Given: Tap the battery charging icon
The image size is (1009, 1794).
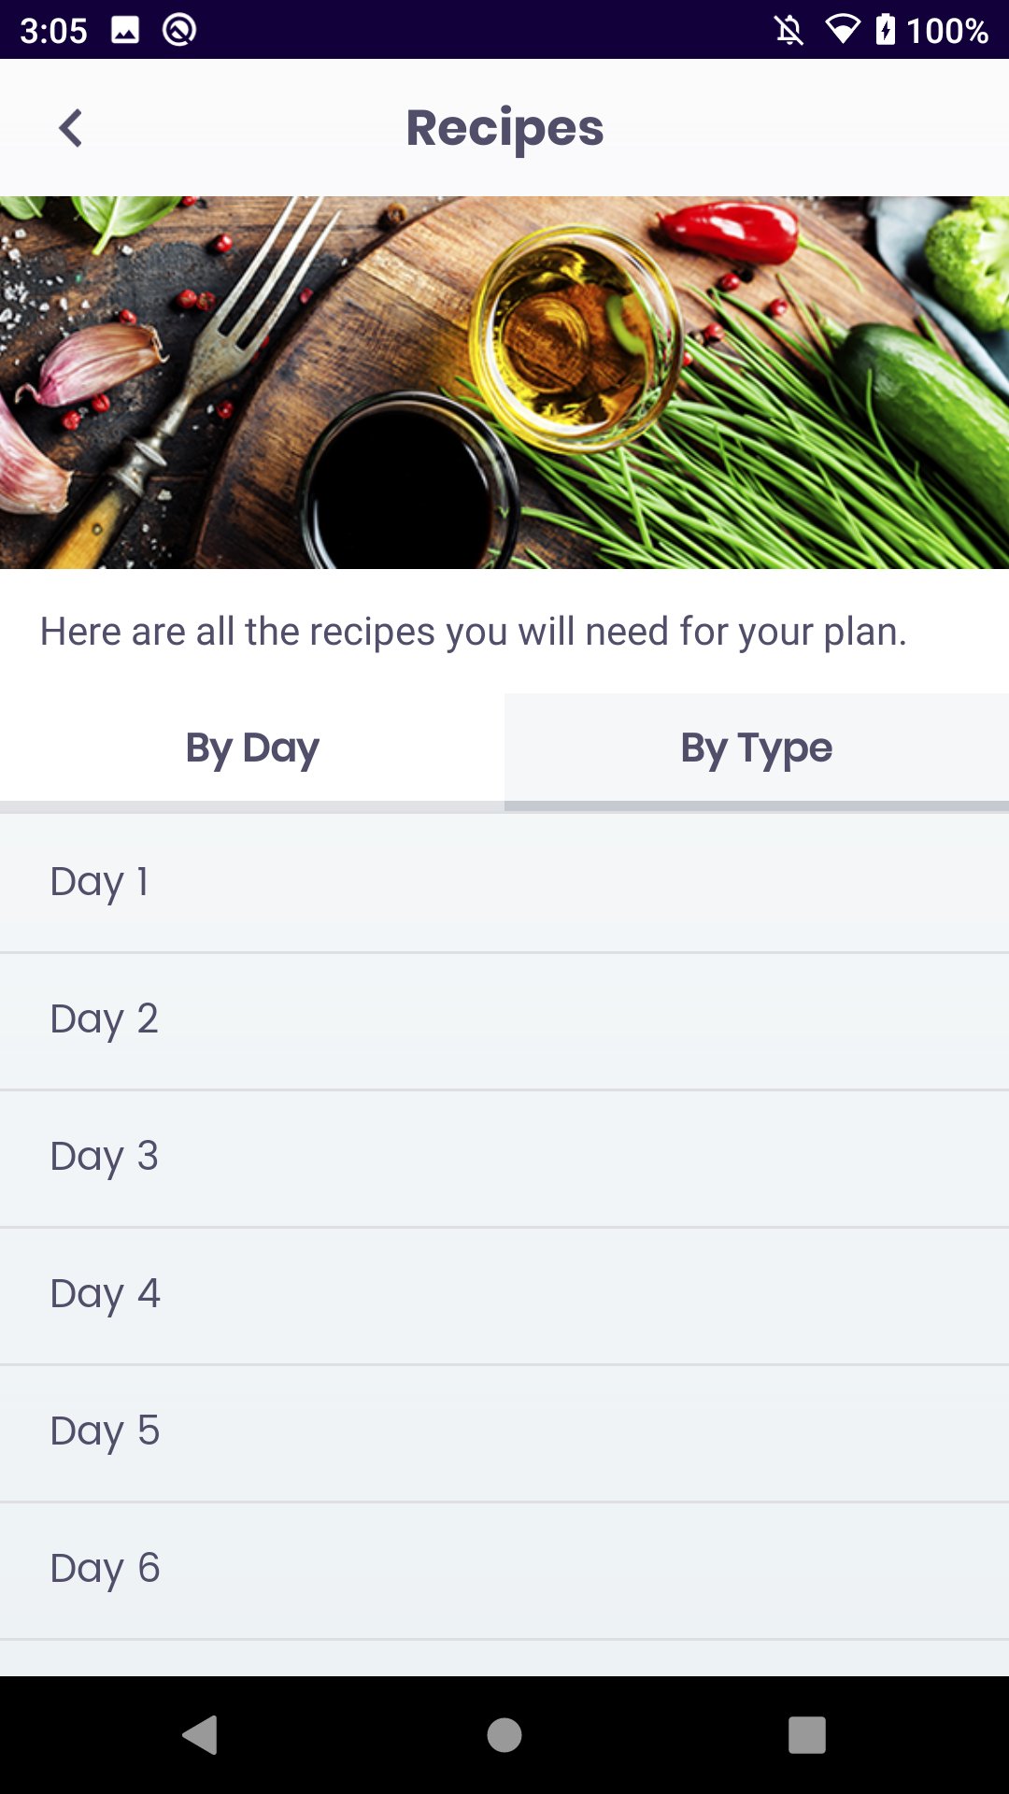Looking at the screenshot, I should (885, 30).
